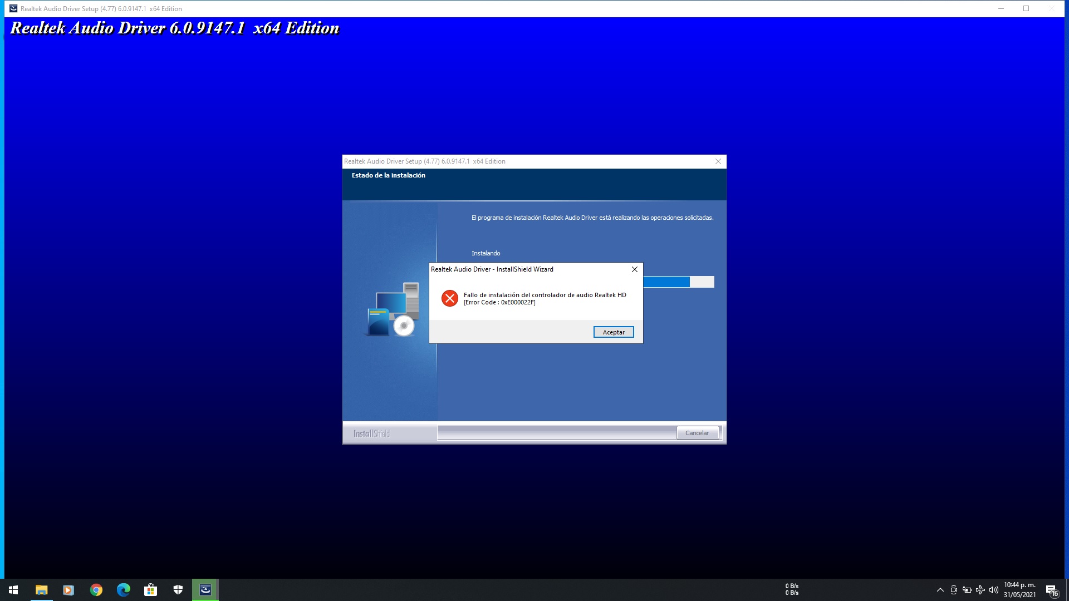Click the installation progress bar
1069x601 pixels.
point(679,282)
